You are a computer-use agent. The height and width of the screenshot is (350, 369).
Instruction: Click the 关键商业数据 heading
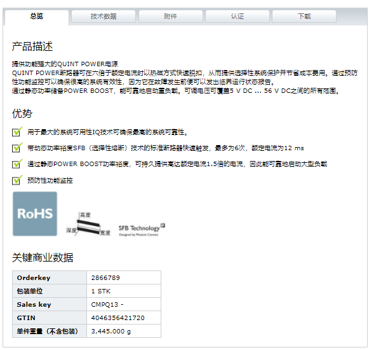(x=43, y=257)
